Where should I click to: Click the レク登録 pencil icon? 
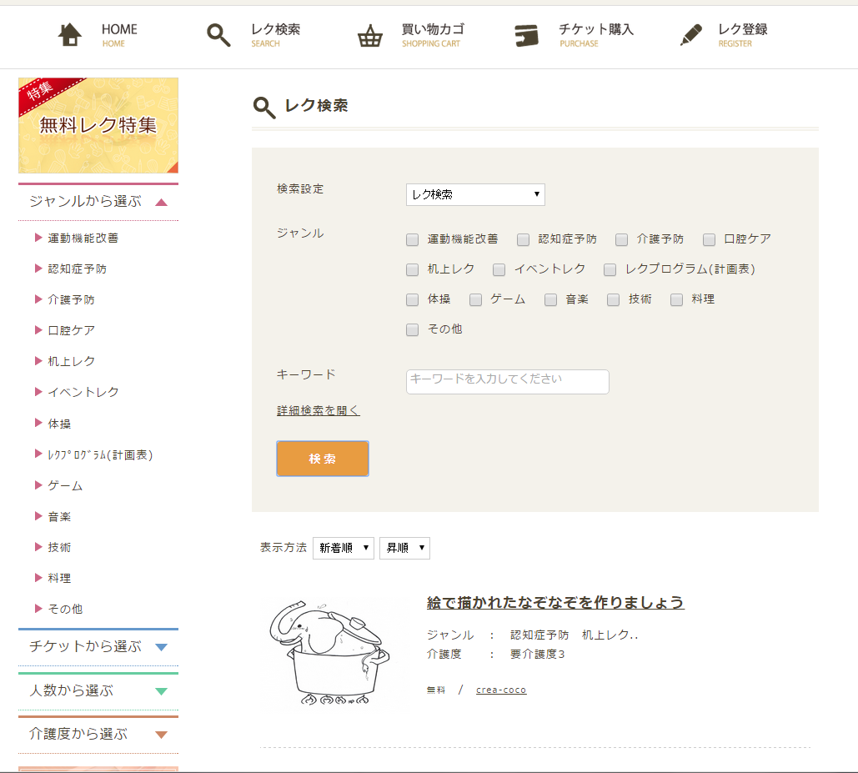coord(691,35)
